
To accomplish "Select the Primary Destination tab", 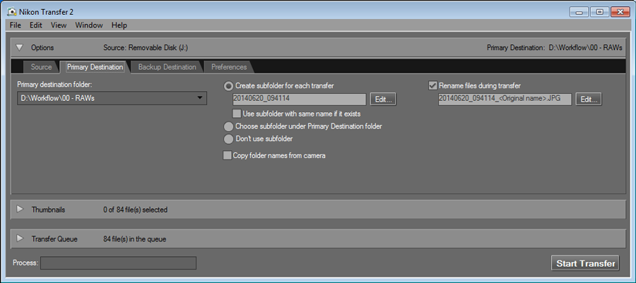I will [x=95, y=67].
